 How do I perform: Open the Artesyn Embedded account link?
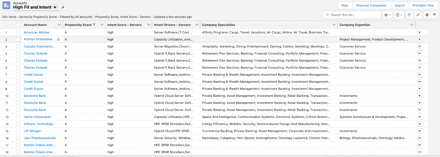pos(39,39)
